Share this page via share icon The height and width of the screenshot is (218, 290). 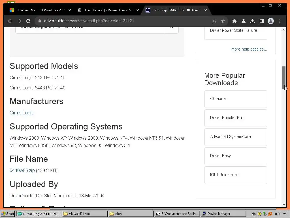(x=214, y=21)
